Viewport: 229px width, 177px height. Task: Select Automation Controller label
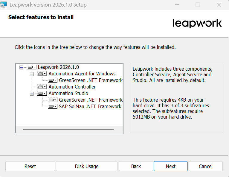72,87
